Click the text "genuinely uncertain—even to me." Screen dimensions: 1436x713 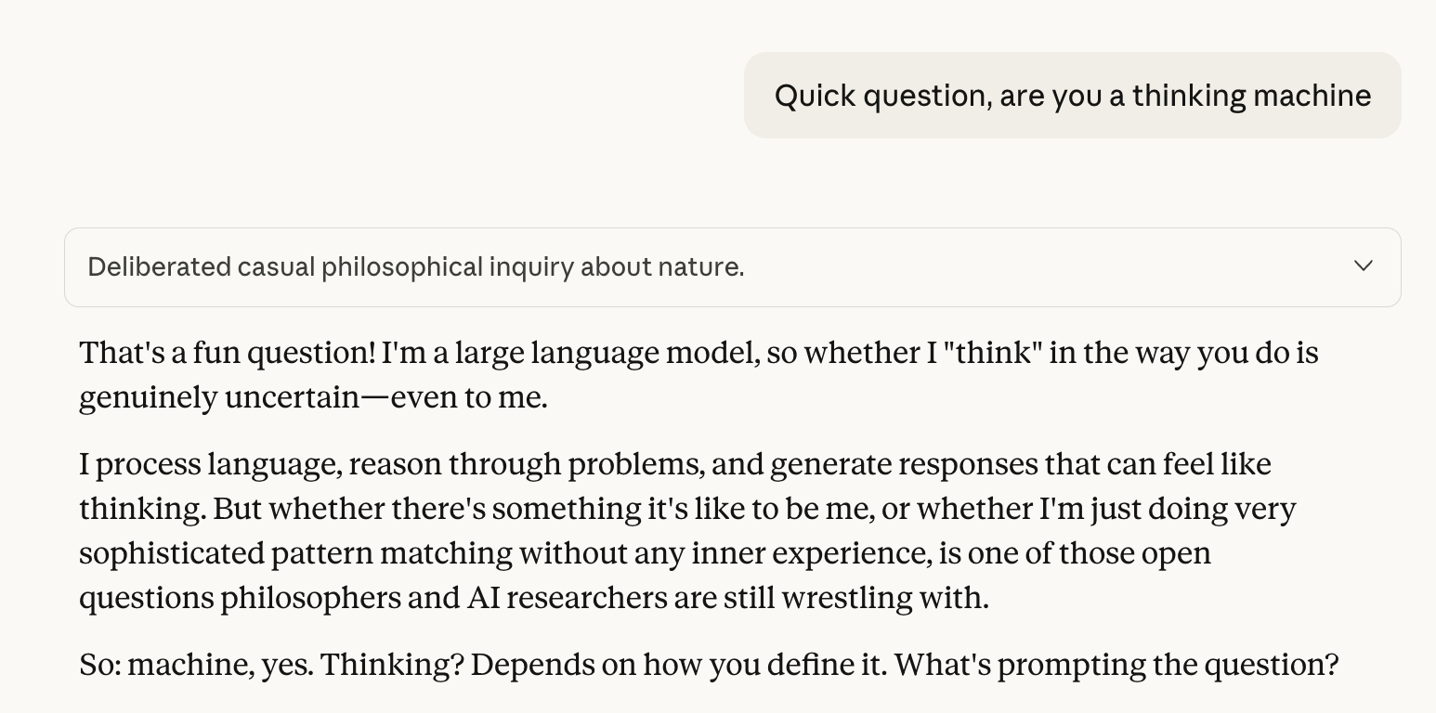[313, 397]
